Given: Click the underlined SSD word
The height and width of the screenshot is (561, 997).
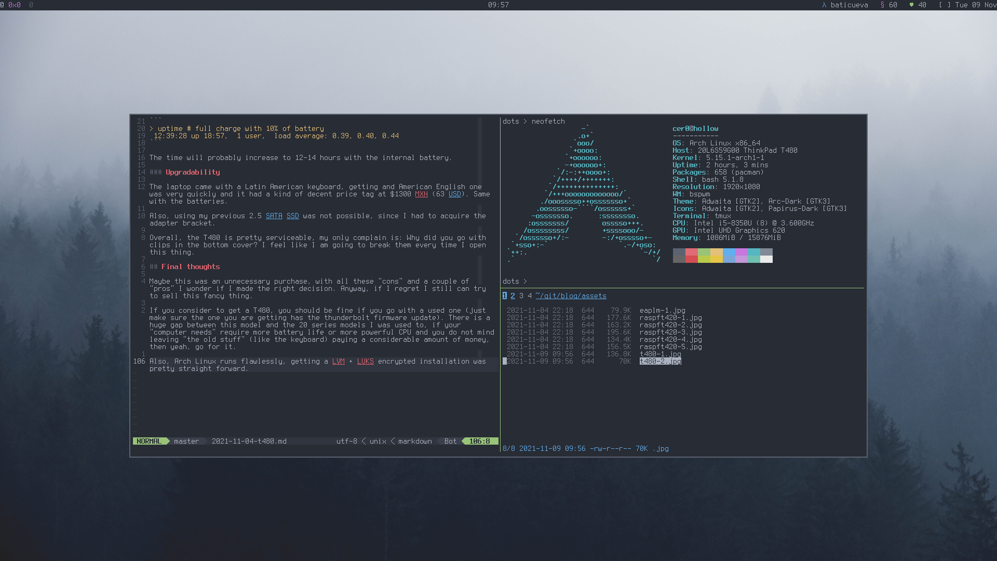Looking at the screenshot, I should [292, 216].
